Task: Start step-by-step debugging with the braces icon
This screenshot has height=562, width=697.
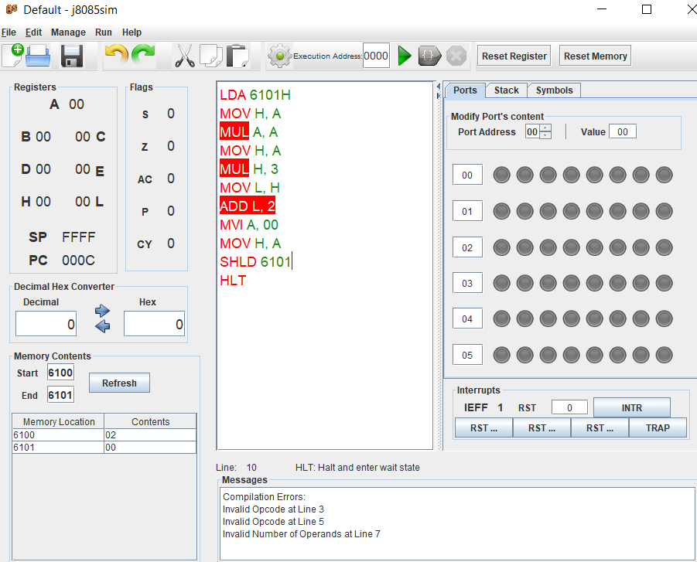Action: (x=429, y=55)
